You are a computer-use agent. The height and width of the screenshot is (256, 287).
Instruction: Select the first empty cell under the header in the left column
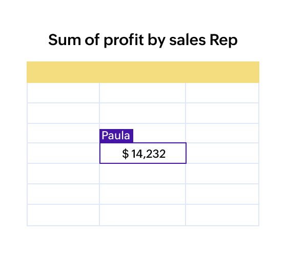64,93
